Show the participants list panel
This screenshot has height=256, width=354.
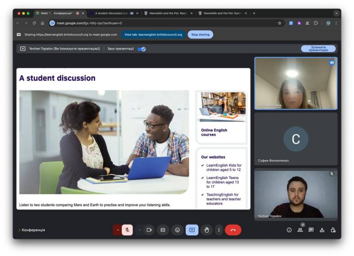(300, 230)
